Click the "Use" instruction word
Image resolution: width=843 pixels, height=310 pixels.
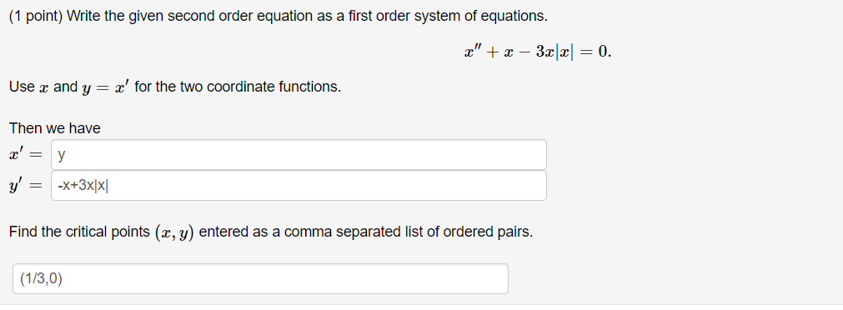coord(22,87)
